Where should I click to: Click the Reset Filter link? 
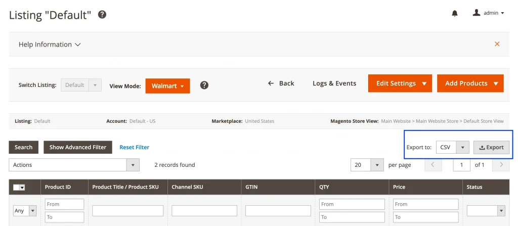coord(134,147)
